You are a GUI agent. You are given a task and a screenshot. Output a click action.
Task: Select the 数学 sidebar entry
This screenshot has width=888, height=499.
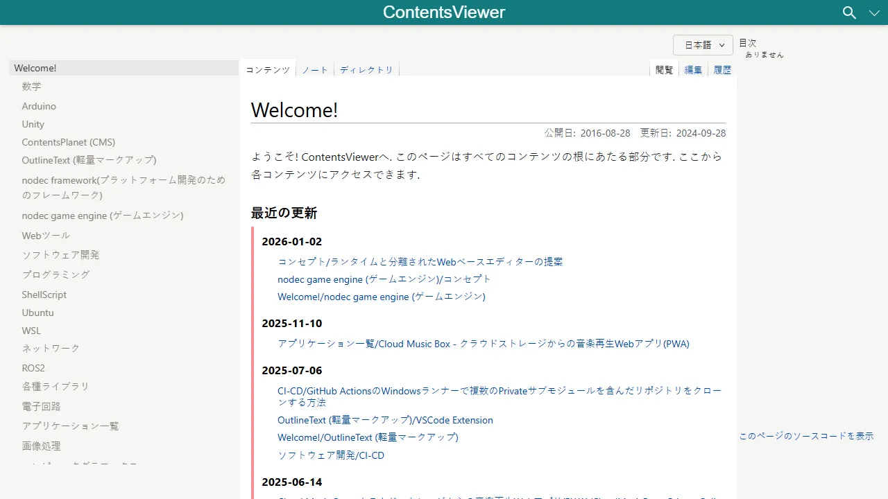pos(31,86)
